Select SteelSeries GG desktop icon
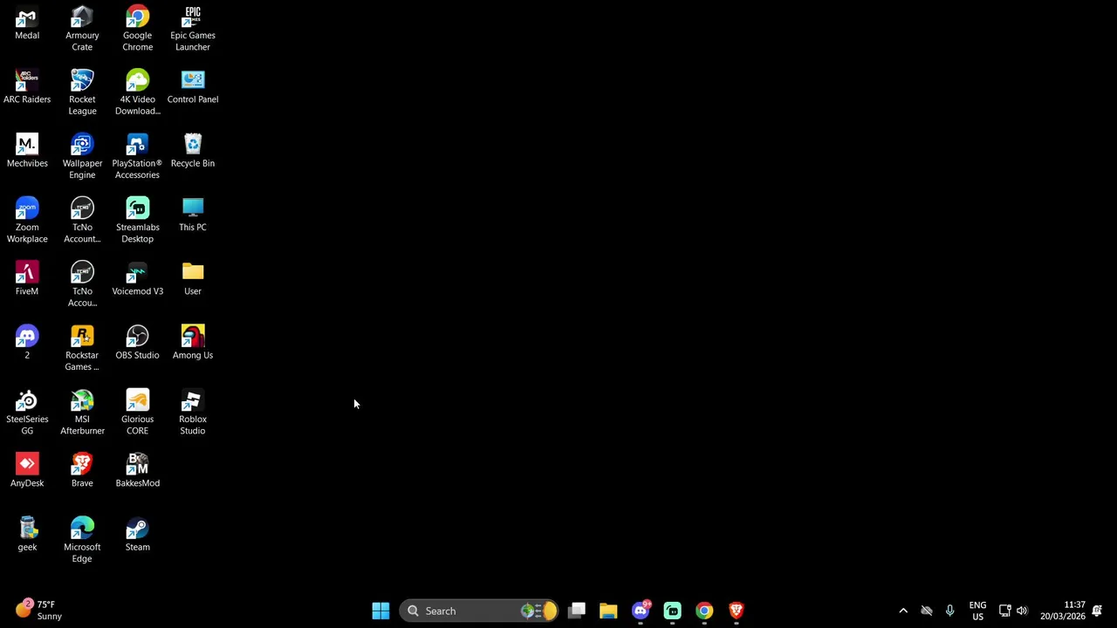1117x628 pixels. (27, 413)
